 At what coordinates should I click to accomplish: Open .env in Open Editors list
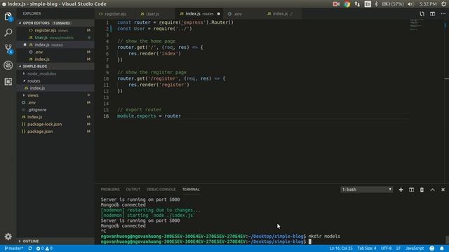[x=55, y=52]
